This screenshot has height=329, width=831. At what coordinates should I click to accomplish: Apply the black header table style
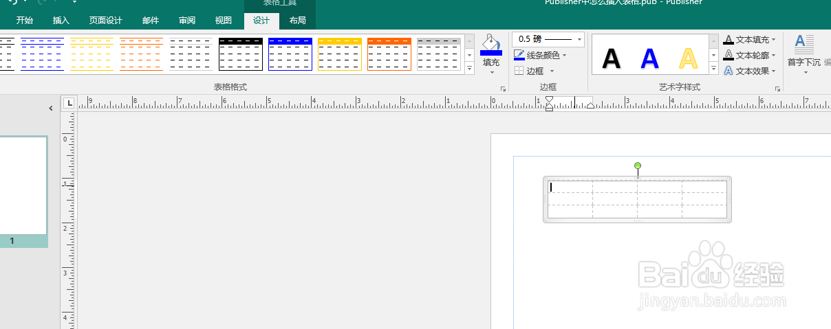tap(241, 54)
